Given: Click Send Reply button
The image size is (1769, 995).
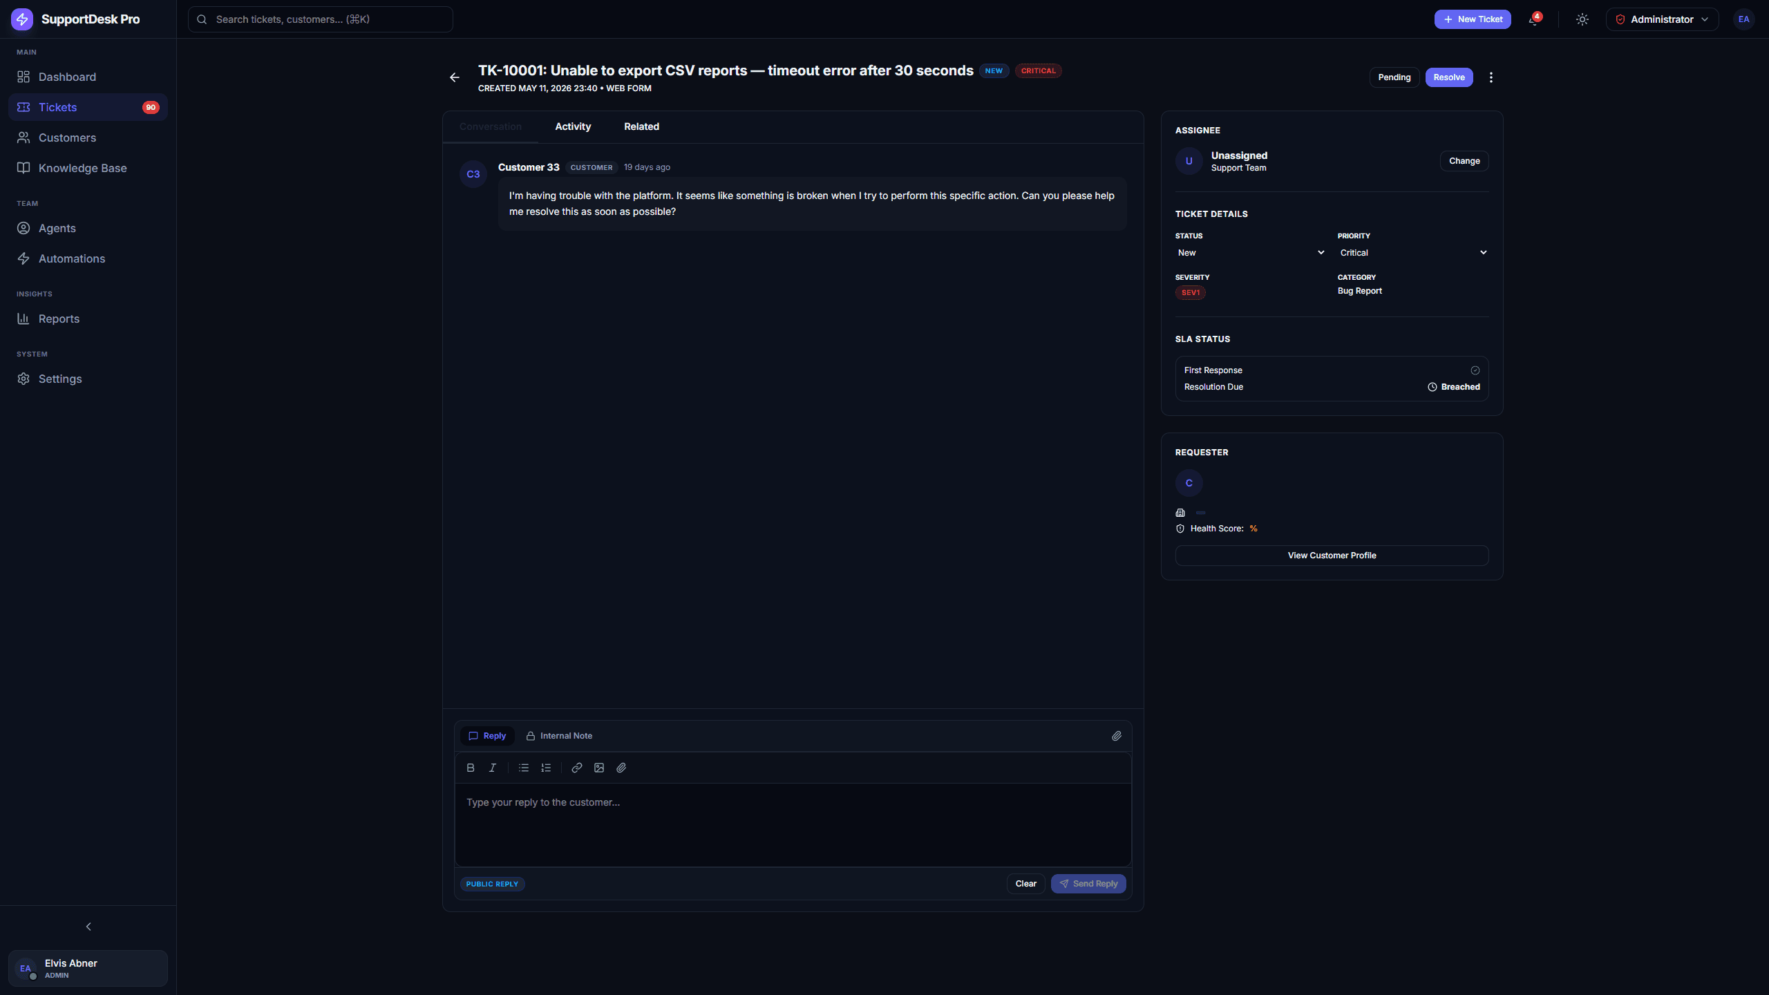Looking at the screenshot, I should (1088, 884).
